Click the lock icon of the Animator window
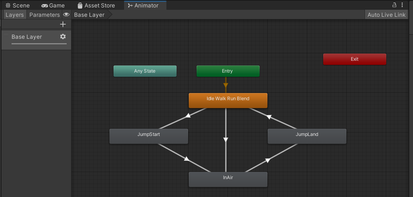This screenshot has width=413, height=197. click(x=394, y=5)
